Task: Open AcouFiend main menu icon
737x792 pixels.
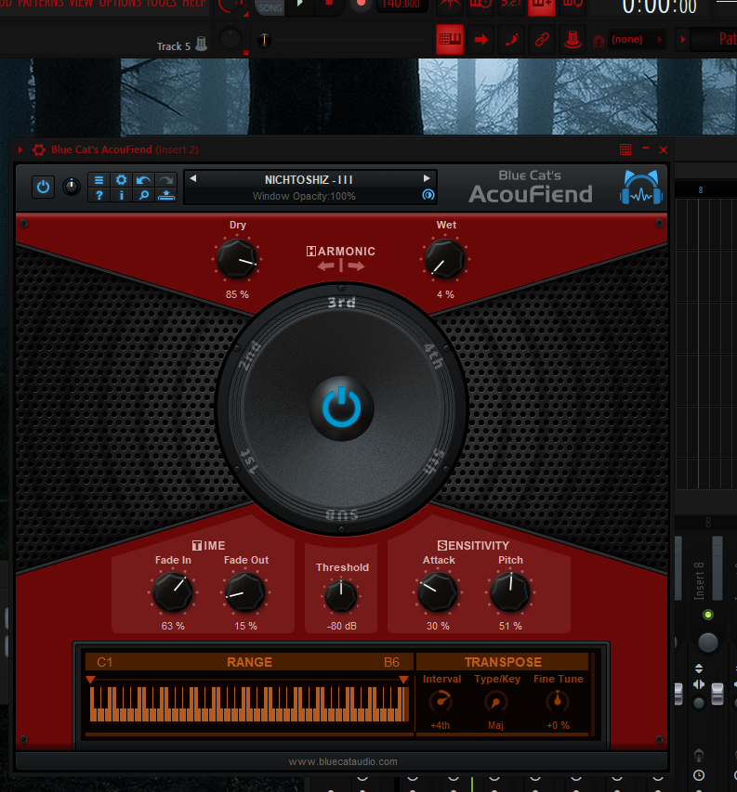Action: [99, 180]
